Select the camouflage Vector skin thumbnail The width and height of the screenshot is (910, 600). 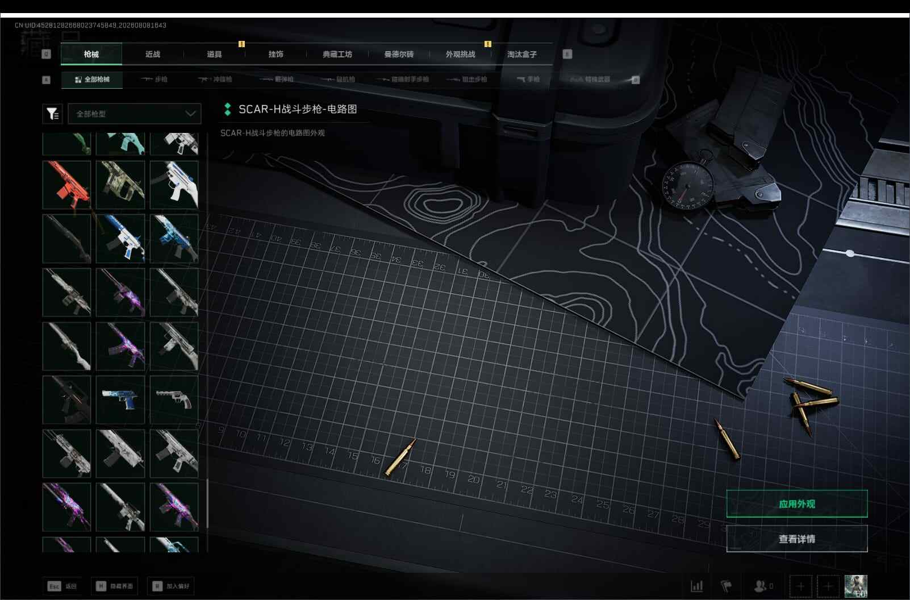[120, 185]
